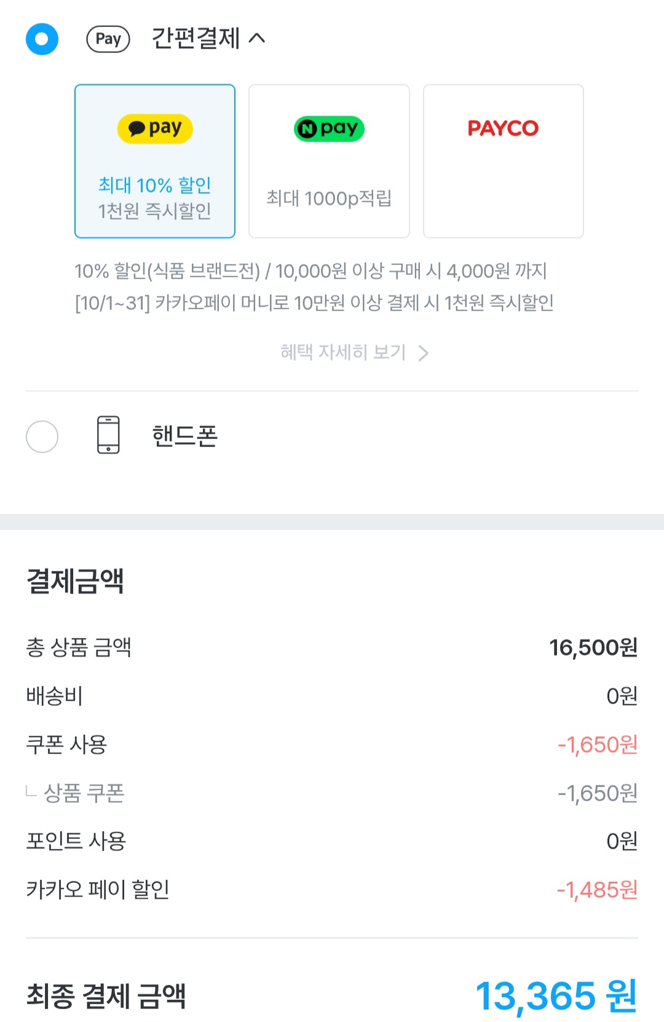Choose the PAYCO logo

(503, 129)
